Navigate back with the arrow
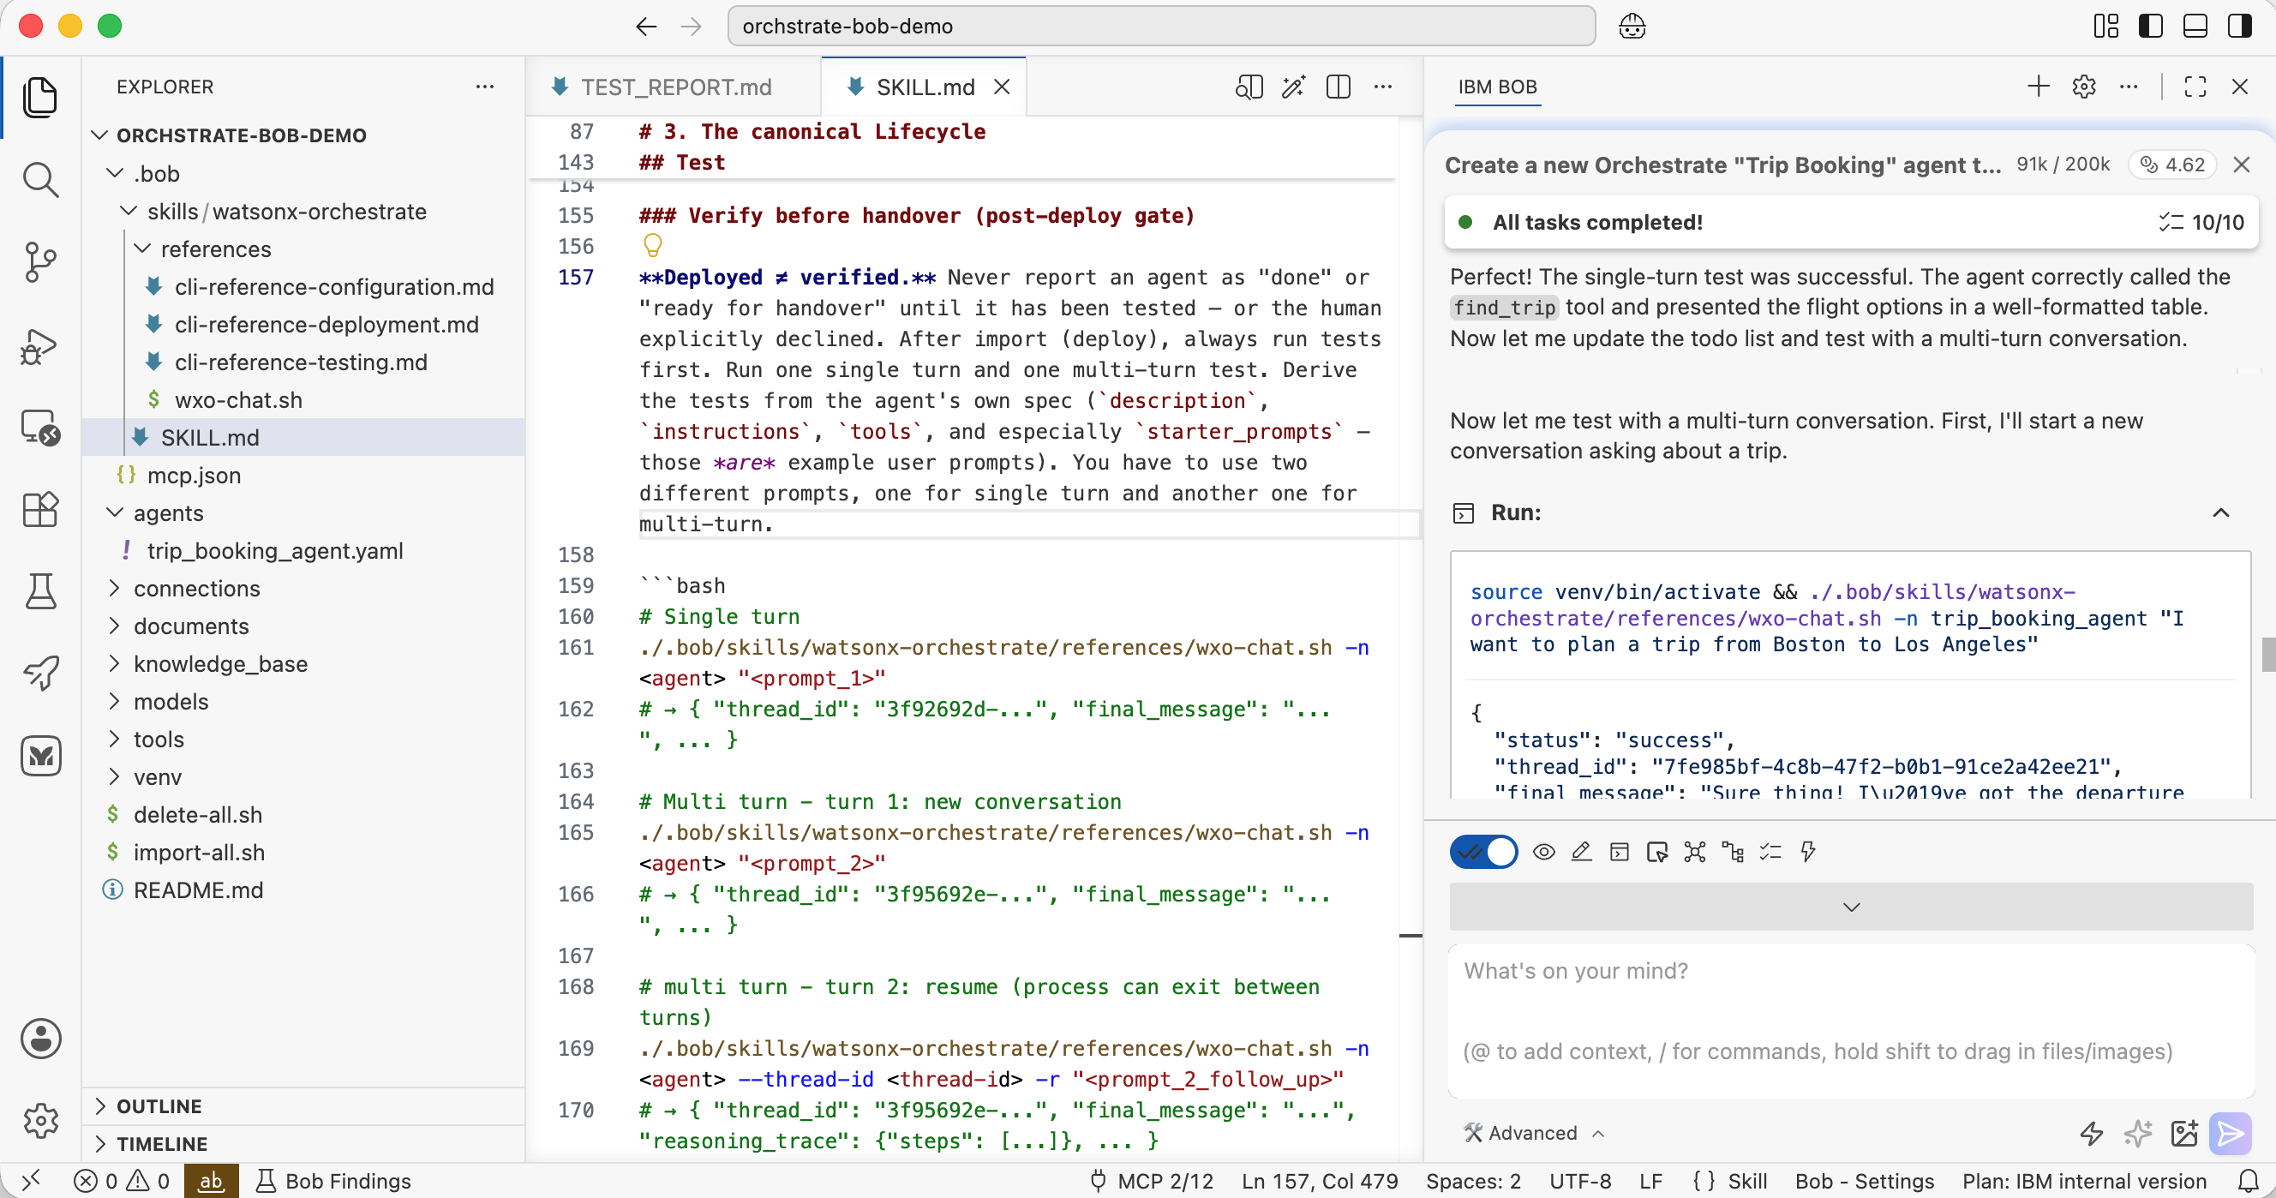This screenshot has width=2276, height=1198. coord(646,27)
